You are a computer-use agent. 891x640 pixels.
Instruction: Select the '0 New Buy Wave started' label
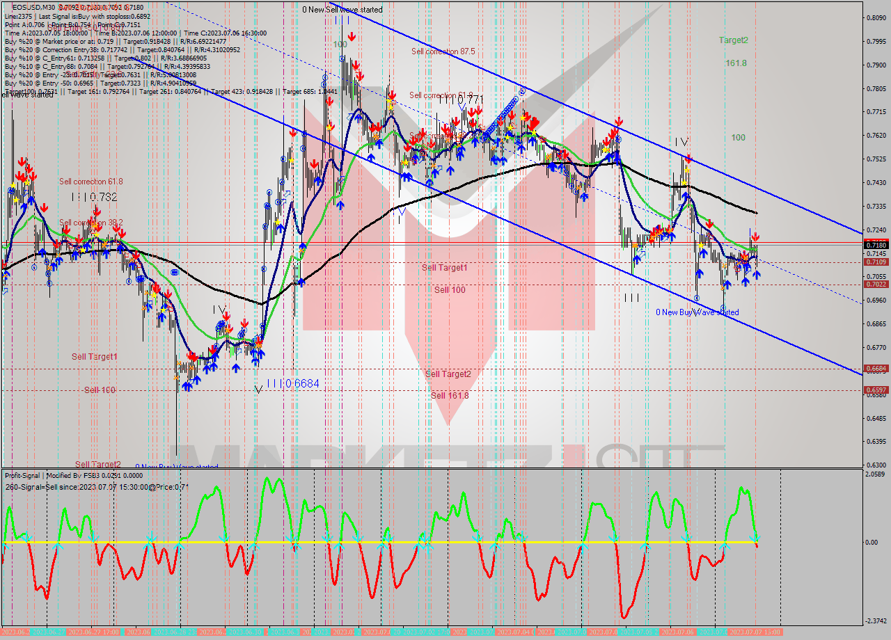[x=697, y=312]
